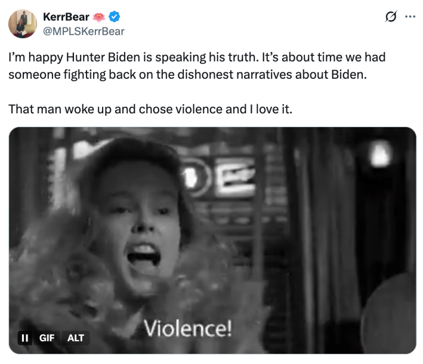Click the glowing light in the GIF's corner

tap(379, 153)
